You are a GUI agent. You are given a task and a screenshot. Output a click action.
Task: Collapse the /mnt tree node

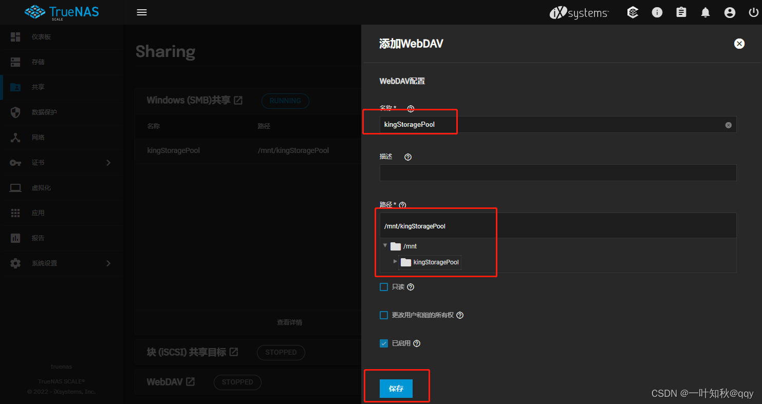pos(385,246)
